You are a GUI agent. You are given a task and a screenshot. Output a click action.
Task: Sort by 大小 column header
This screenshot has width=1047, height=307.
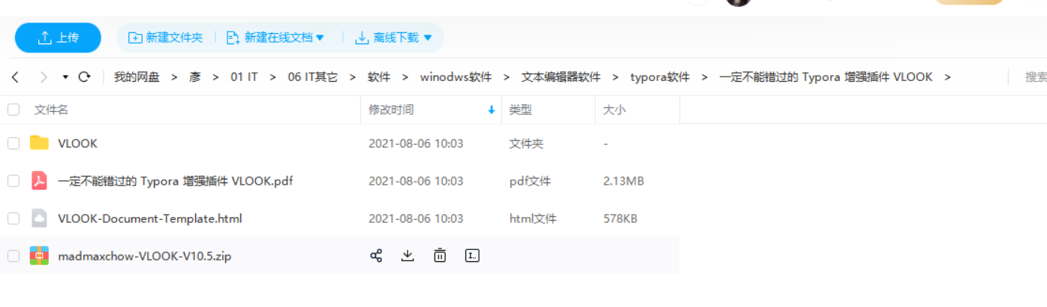click(x=615, y=110)
